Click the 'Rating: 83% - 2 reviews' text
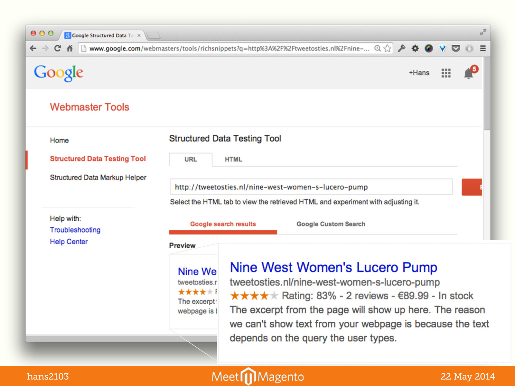Screen dimensions: 515x386 tap(335, 296)
